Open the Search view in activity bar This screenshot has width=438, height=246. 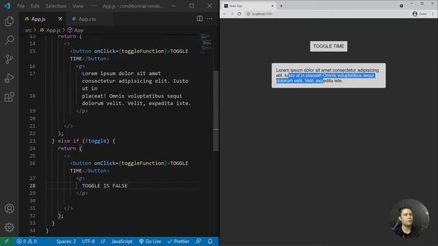(9, 40)
